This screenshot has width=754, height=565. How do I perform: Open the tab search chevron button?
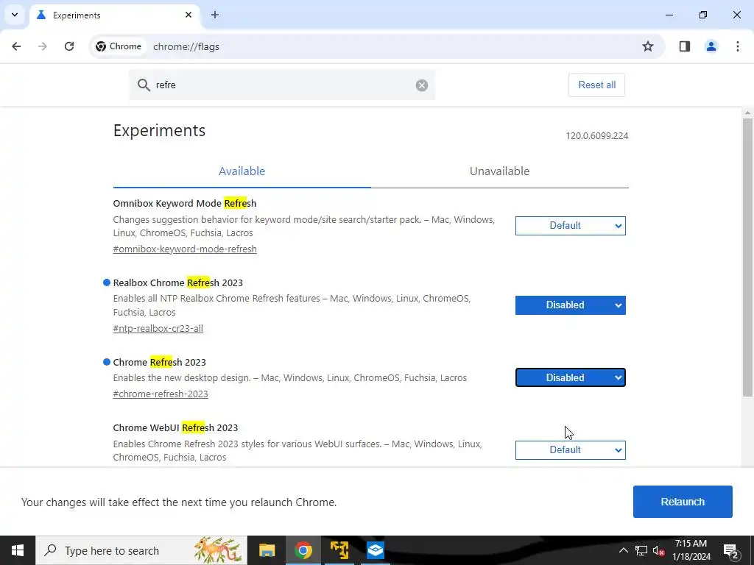tap(15, 15)
